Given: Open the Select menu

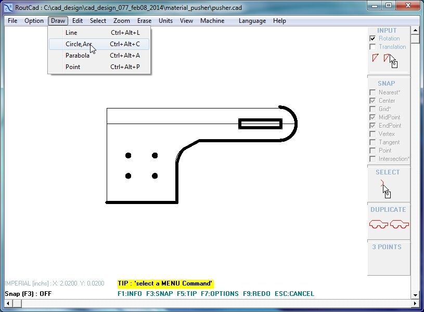Looking at the screenshot, I should point(98,21).
